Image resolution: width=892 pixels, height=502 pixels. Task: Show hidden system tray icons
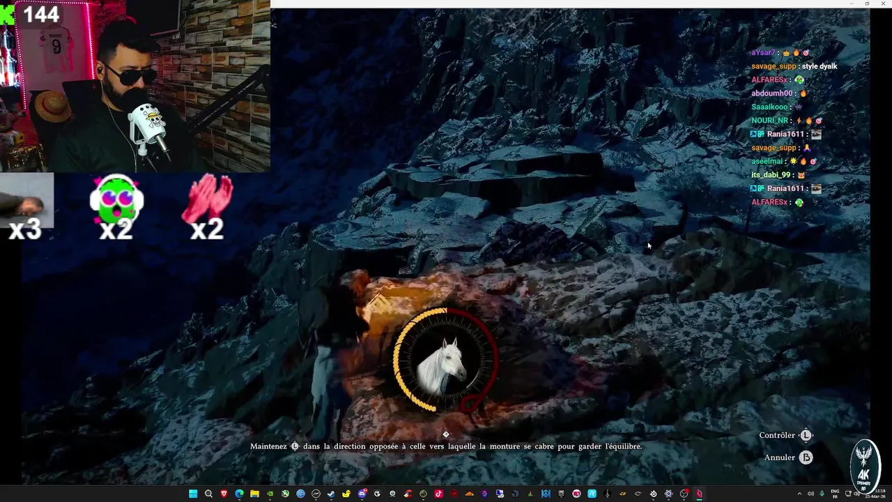click(x=799, y=494)
